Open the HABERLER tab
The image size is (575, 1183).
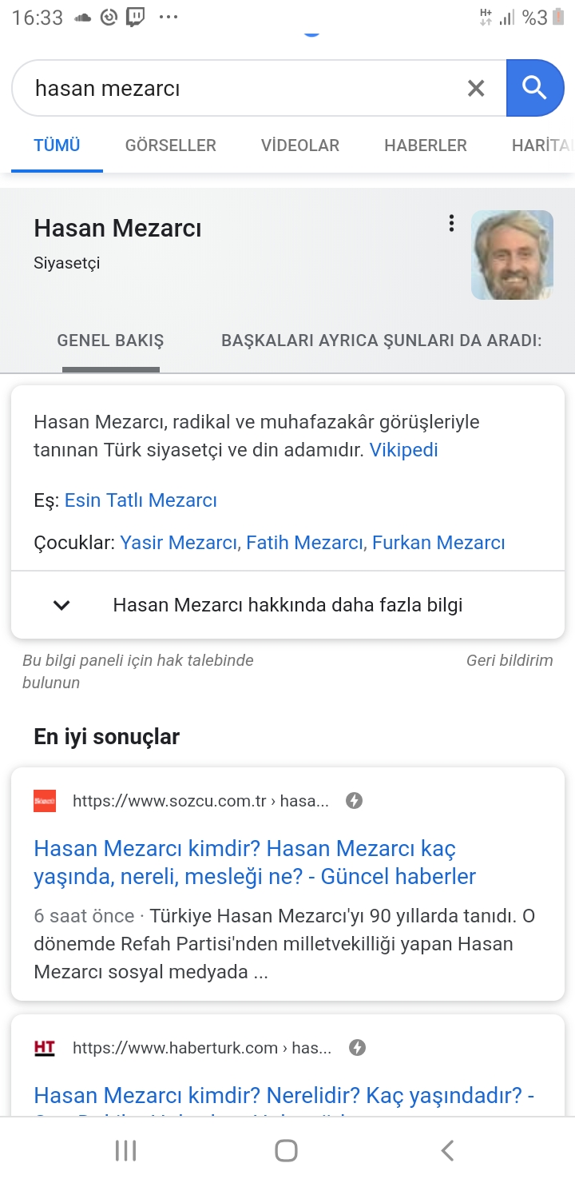(425, 145)
